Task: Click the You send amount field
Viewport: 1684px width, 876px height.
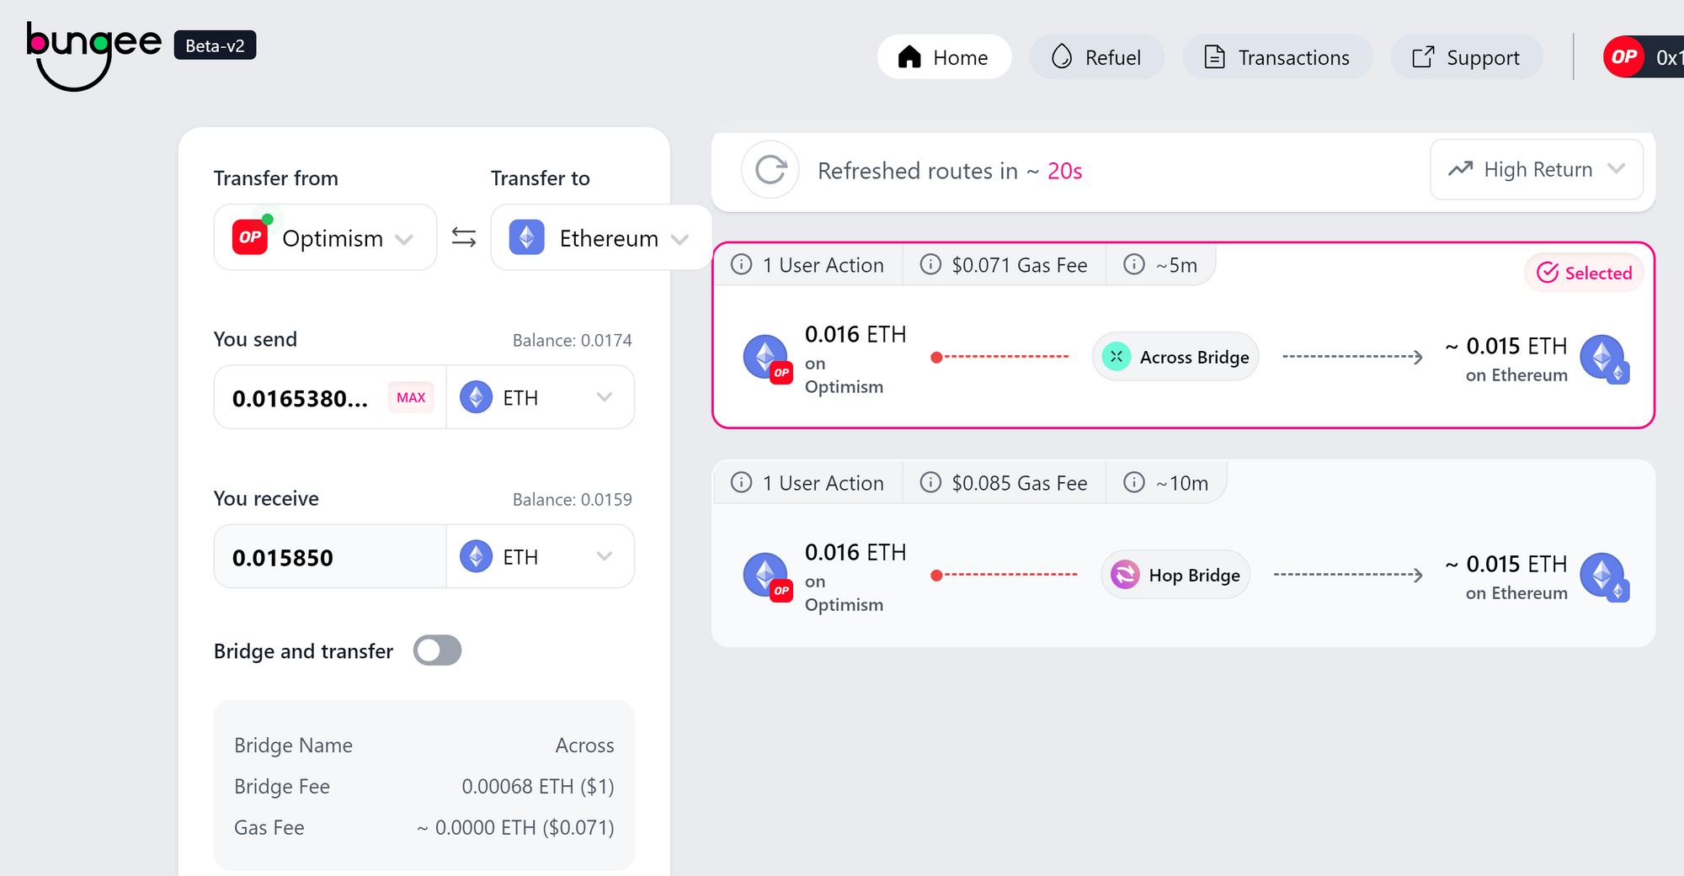Action: (303, 398)
